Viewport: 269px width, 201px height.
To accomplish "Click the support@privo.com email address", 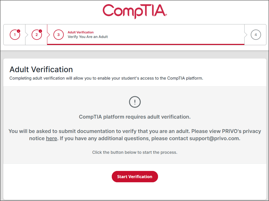I will pyautogui.click(x=214, y=138).
